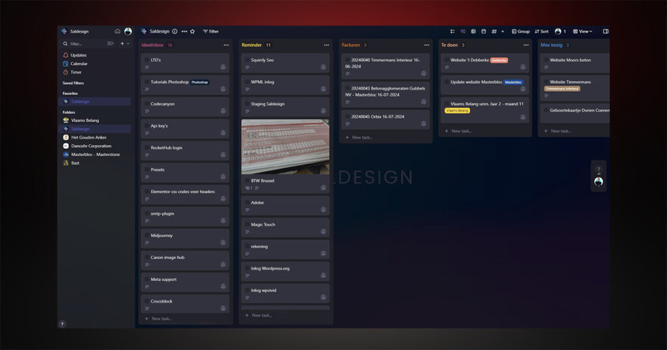Viewport: 667px width, 350px height.
Task: Select the board view icon in toolbar
Action: 463,31
